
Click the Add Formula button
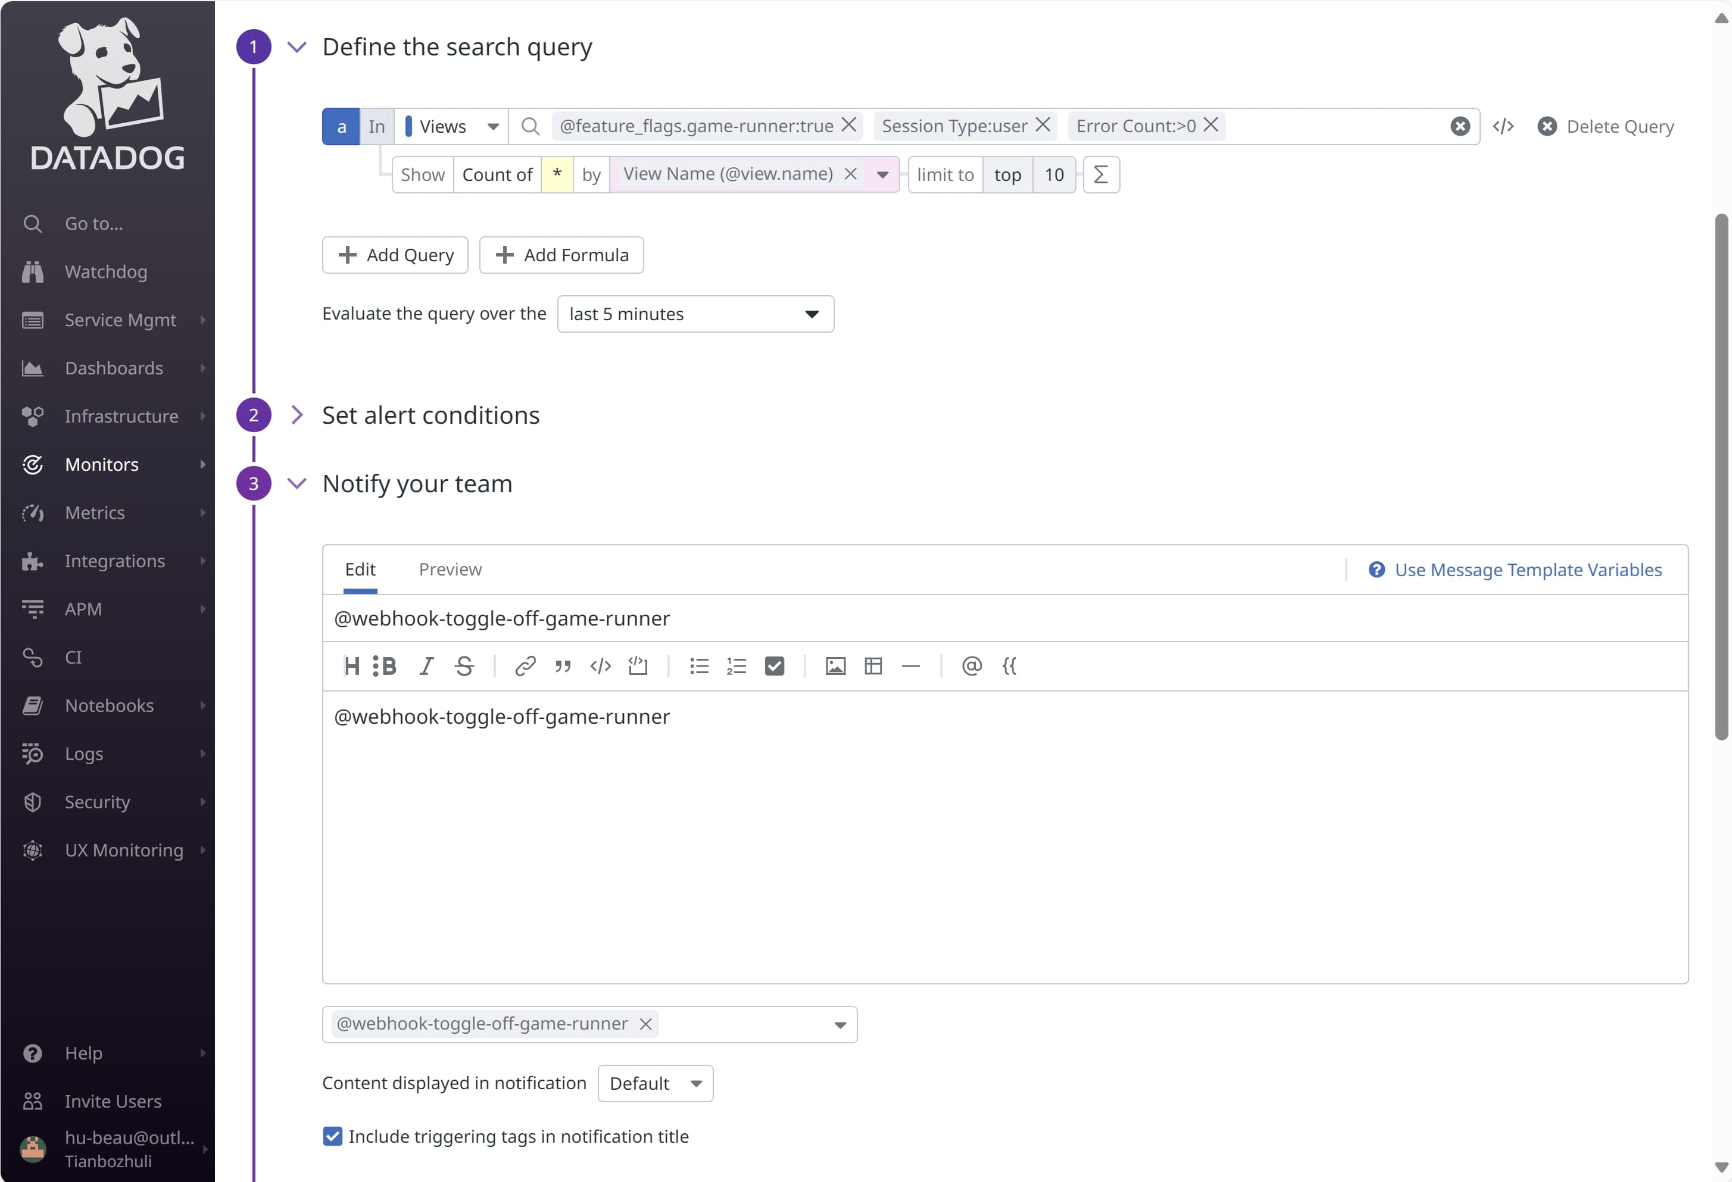(560, 255)
